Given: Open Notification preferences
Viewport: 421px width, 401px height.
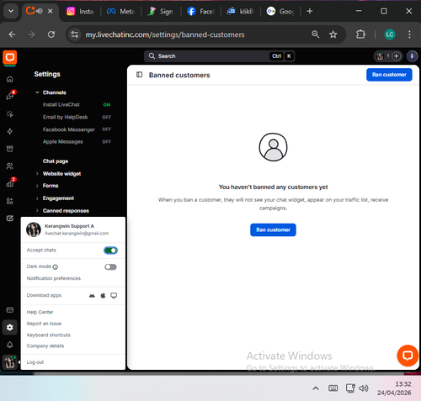Looking at the screenshot, I should [x=54, y=278].
